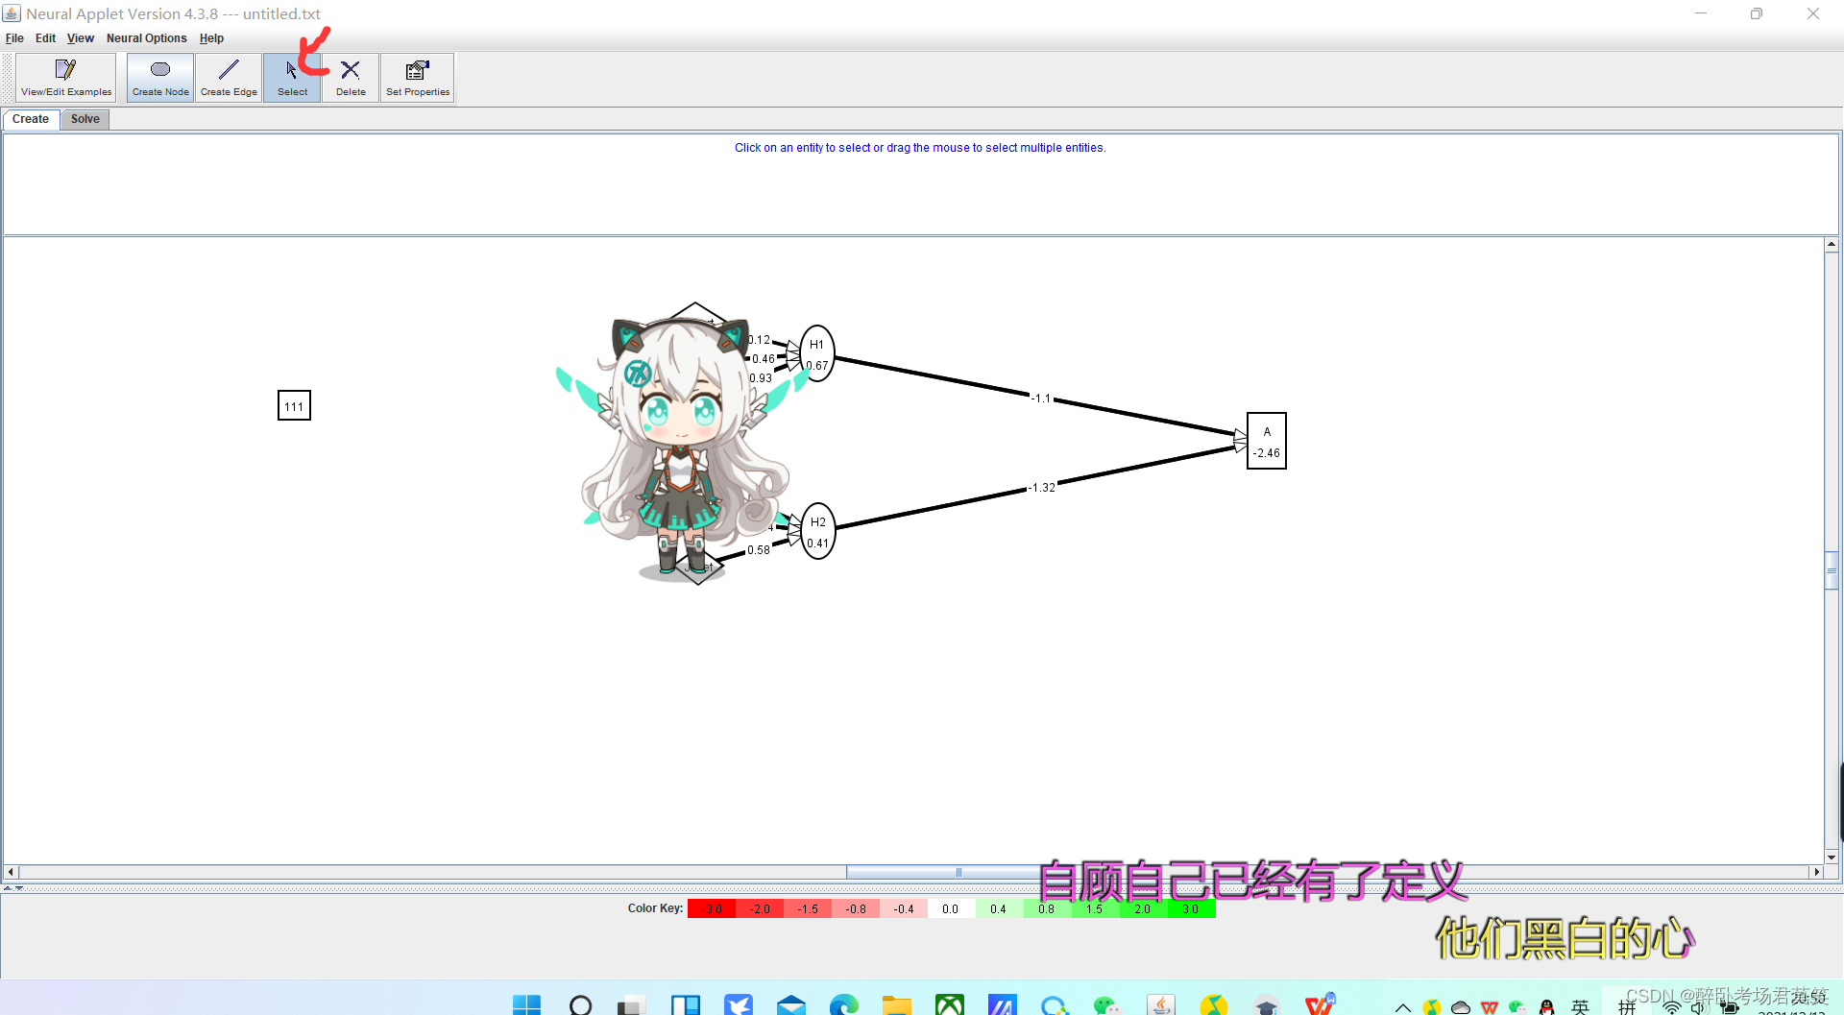
Task: Click the vertical scrollbar down arrow
Action: pos(1832,857)
